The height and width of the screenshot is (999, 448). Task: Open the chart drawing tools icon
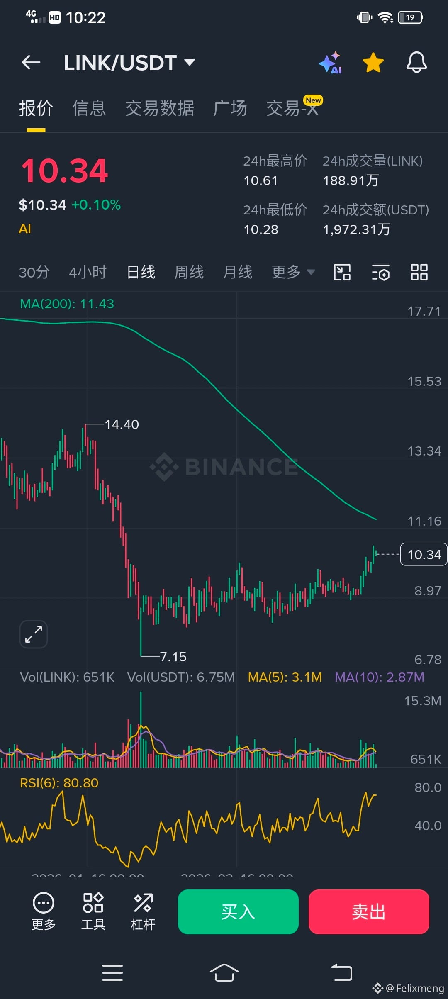342,273
